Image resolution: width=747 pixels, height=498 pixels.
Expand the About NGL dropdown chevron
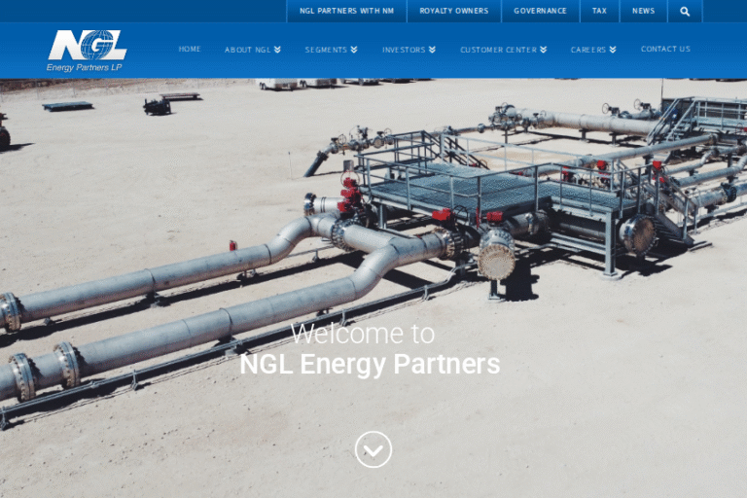point(277,50)
